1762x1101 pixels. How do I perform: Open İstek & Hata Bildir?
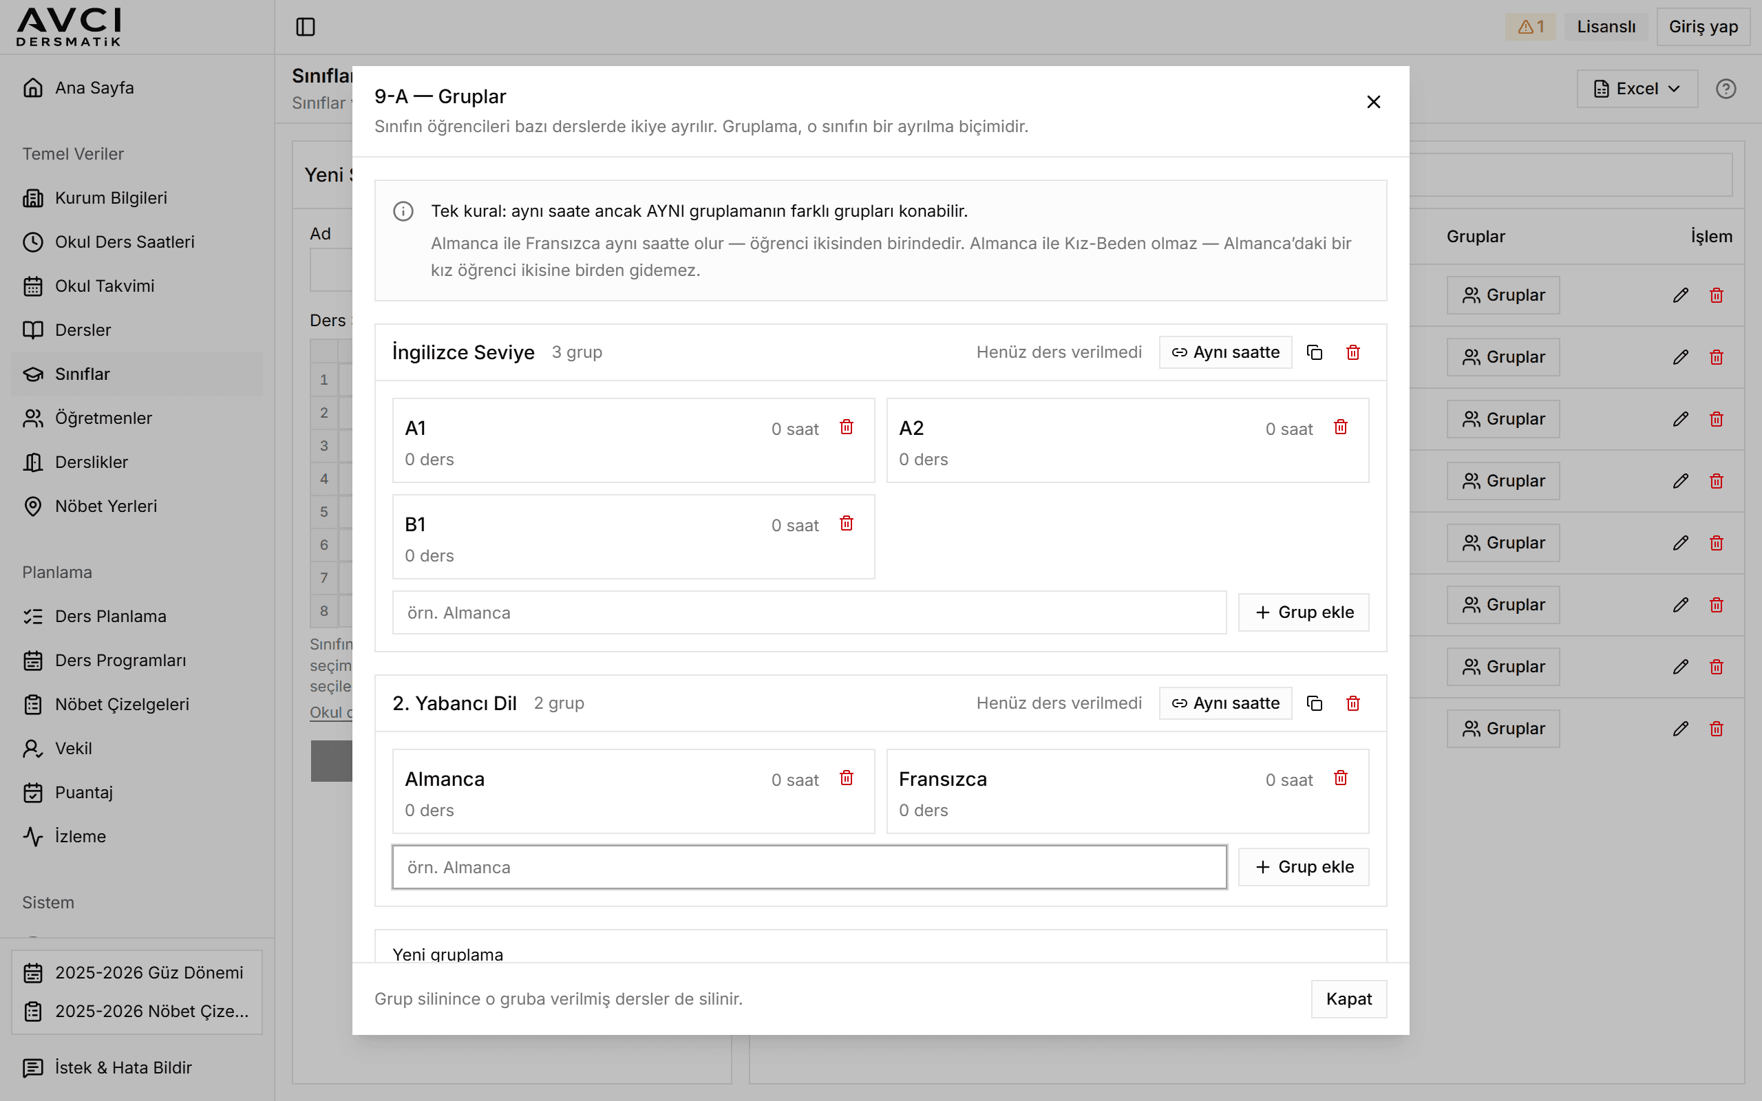coord(137,1067)
